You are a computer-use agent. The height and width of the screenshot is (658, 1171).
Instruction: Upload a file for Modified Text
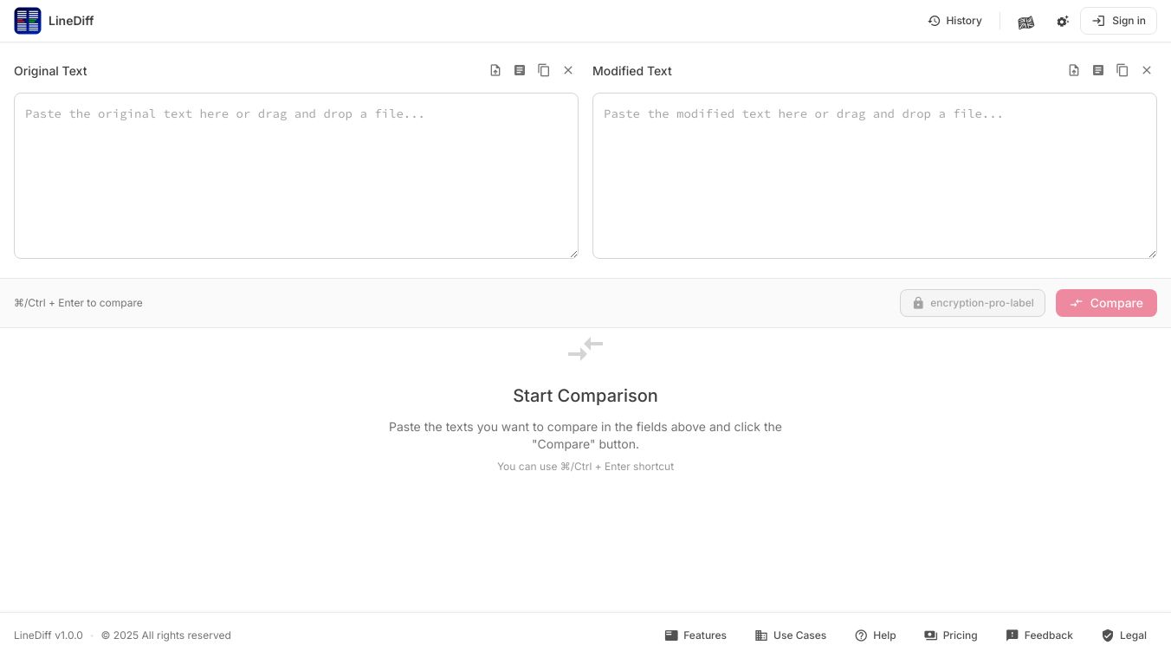[1074, 70]
